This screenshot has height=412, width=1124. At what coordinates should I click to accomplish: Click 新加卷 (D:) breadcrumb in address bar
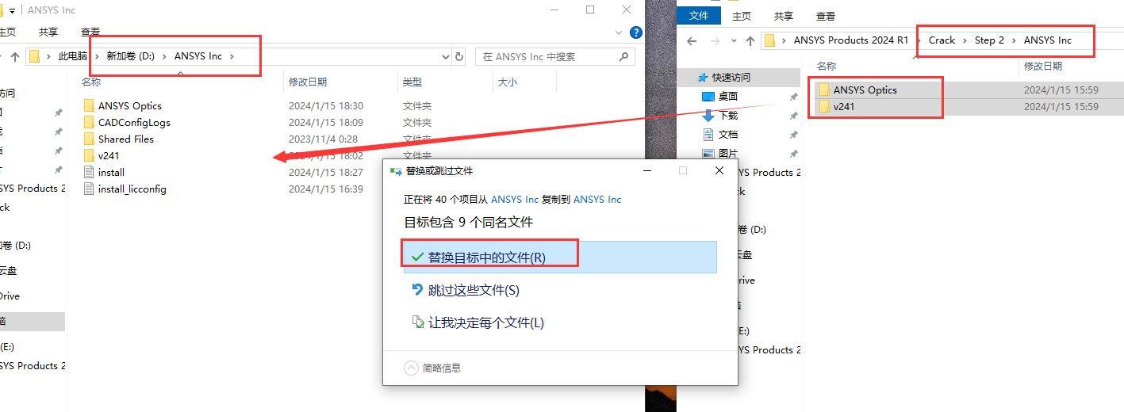point(131,56)
